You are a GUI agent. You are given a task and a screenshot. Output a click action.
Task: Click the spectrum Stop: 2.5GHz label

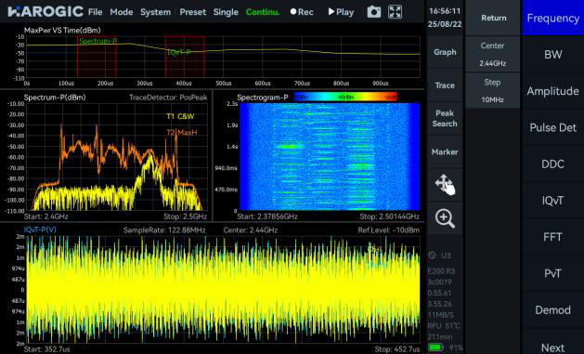point(185,216)
